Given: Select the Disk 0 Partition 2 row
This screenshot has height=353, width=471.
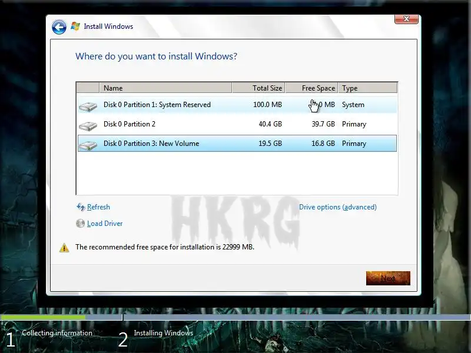Looking at the screenshot, I should tap(237, 124).
